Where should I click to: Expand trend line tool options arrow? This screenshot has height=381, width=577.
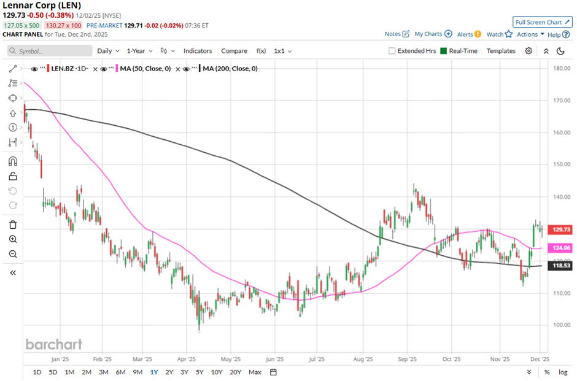point(21,69)
